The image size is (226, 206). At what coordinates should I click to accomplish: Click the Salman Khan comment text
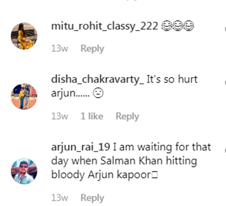tap(131, 161)
